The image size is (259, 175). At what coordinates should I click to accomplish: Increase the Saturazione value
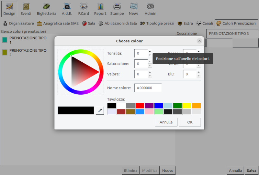[150, 62]
